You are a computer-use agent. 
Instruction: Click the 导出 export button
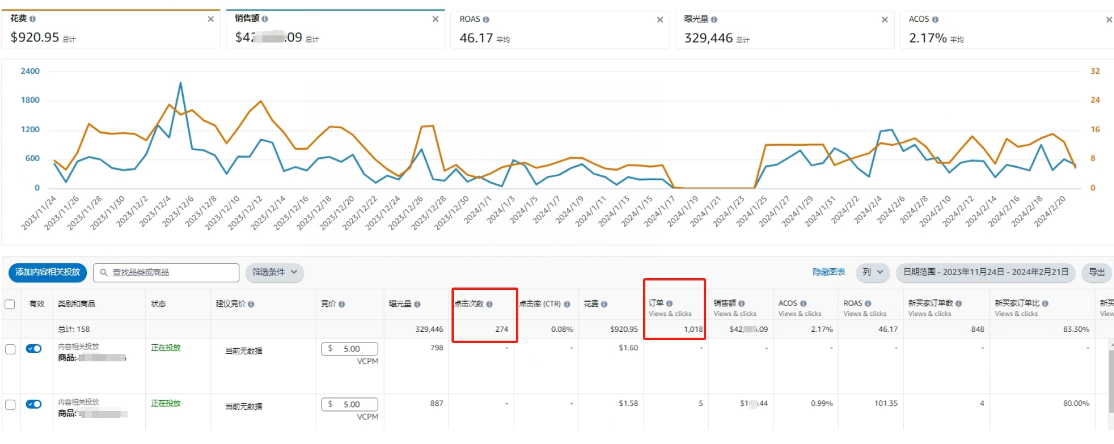tap(1097, 272)
